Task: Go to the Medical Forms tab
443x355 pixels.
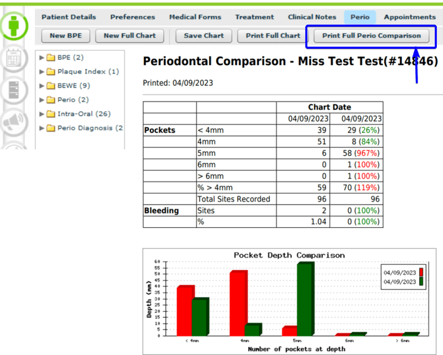Action: [195, 17]
